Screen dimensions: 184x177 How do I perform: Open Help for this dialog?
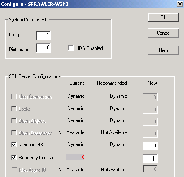[163, 50]
